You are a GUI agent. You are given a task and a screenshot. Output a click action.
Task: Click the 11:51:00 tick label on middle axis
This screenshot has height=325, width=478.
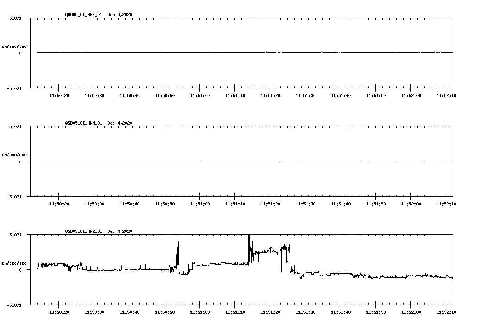point(200,203)
